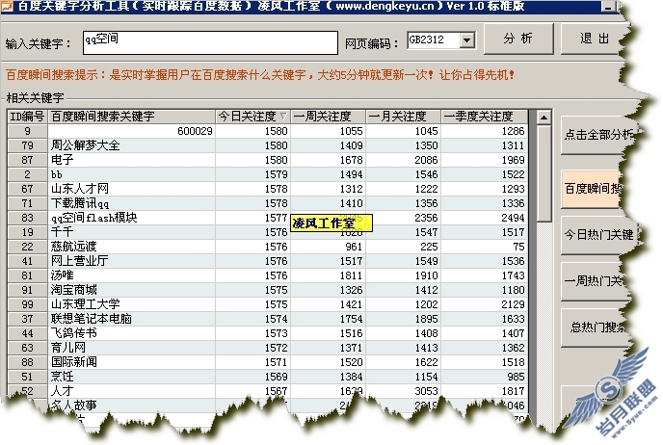The image size is (663, 445).
Task: Click the 退出 exit button
Action: (591, 39)
